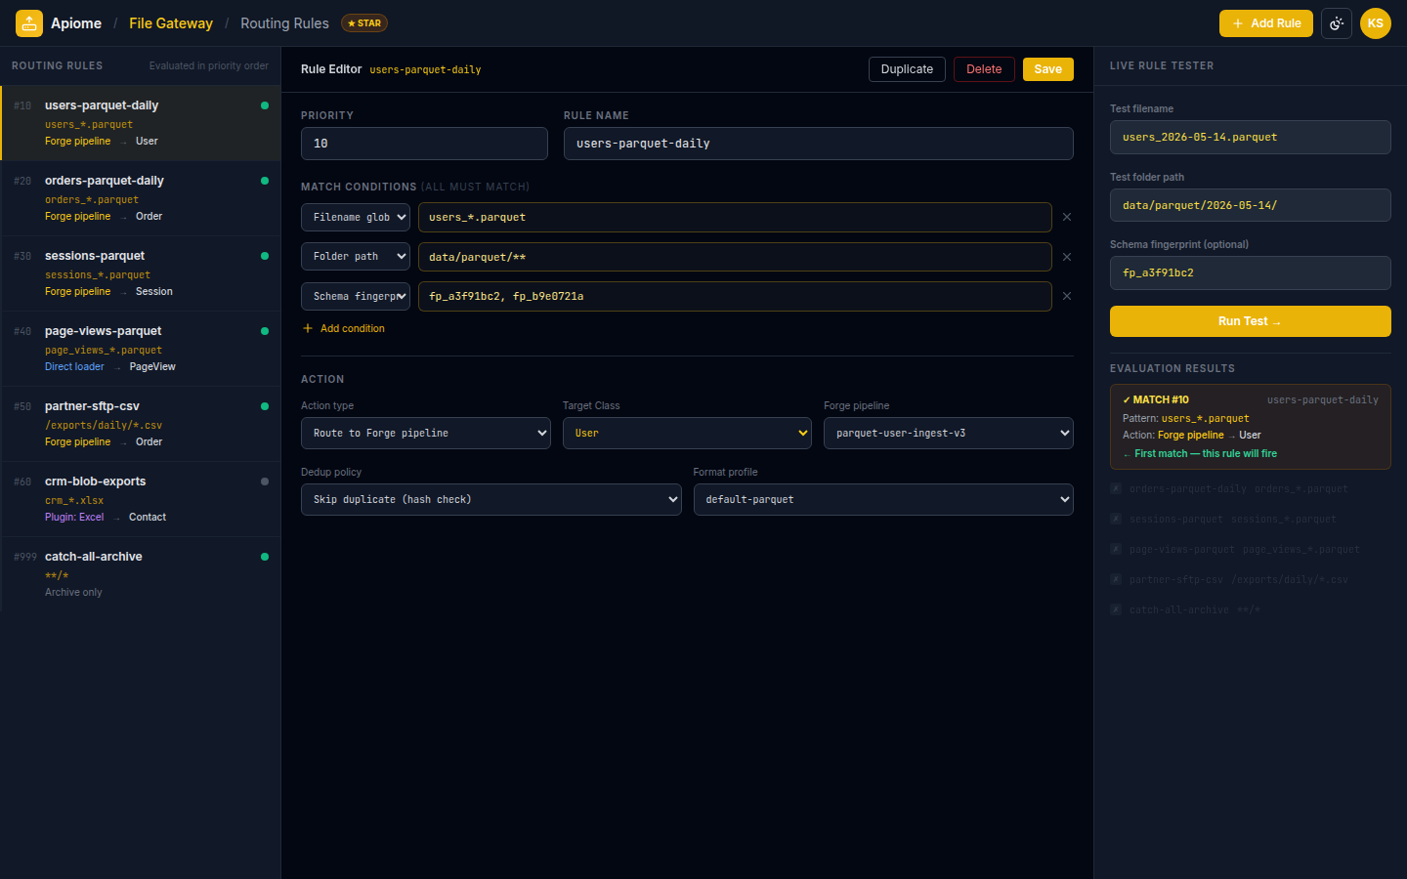Open the Schema fingerprint condition type dropdown

coord(356,296)
